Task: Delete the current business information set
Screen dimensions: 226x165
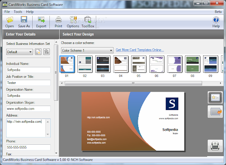Action: pyautogui.click(x=46, y=52)
